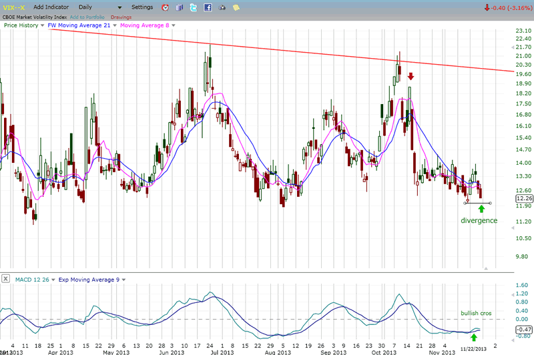
Task: Click the Drawings link
Action: click(x=121, y=16)
